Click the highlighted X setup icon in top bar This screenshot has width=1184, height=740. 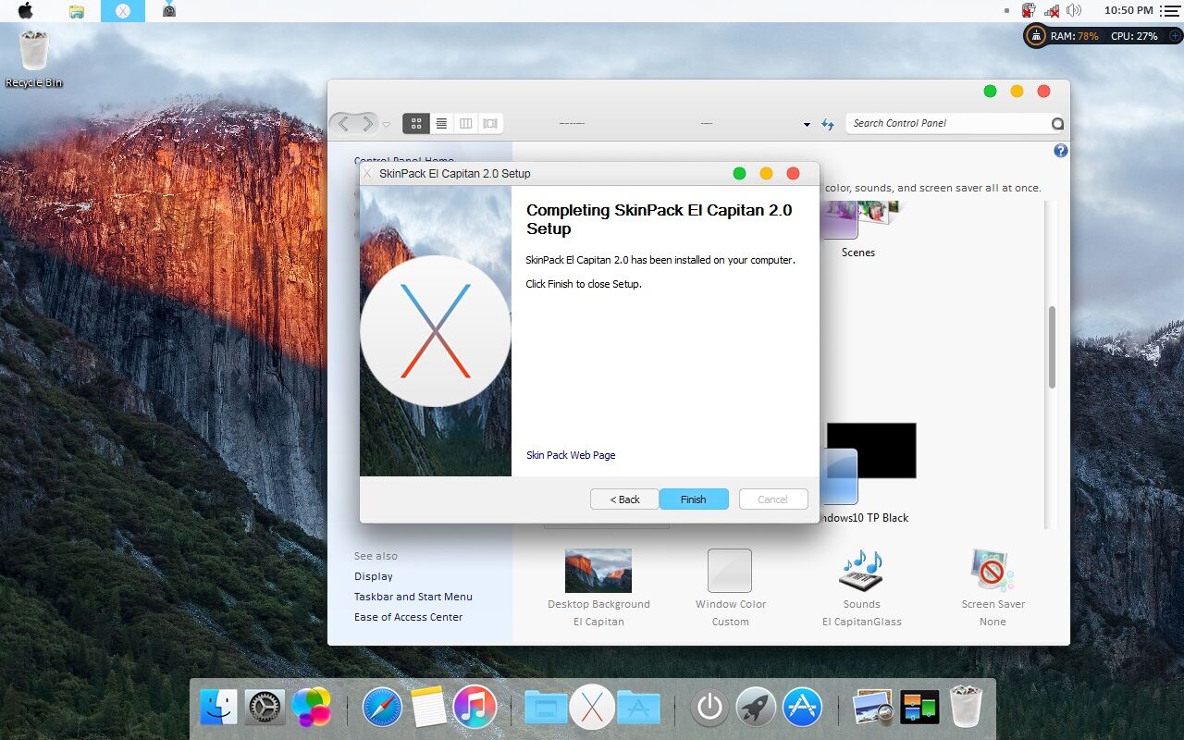[x=123, y=11]
